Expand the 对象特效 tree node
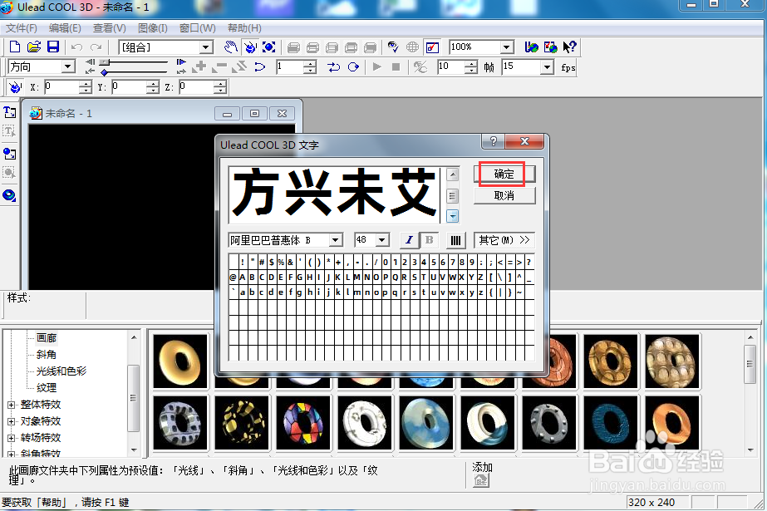 12,421
